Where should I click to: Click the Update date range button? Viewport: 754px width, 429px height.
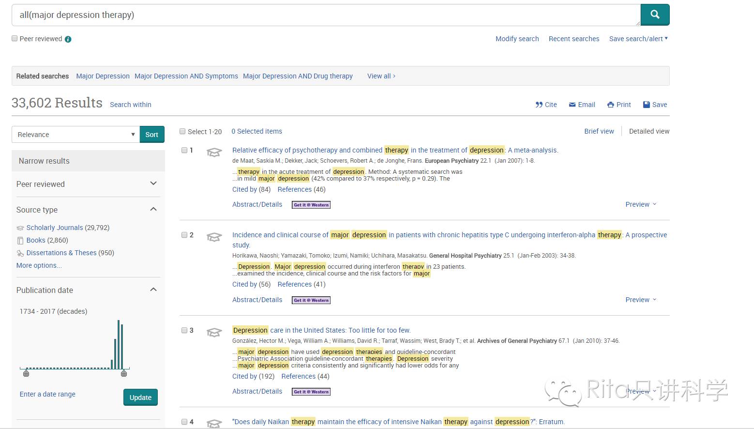(x=140, y=398)
